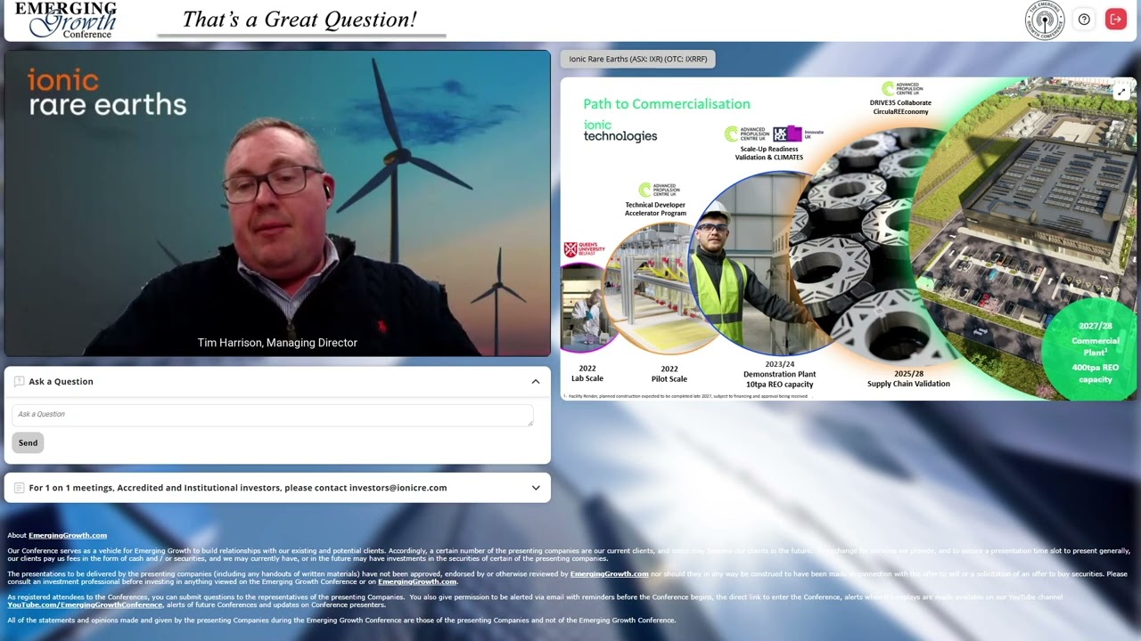The height and width of the screenshot is (641, 1141).
Task: Click the "That's a Great Question!" heading
Action: 300,20
